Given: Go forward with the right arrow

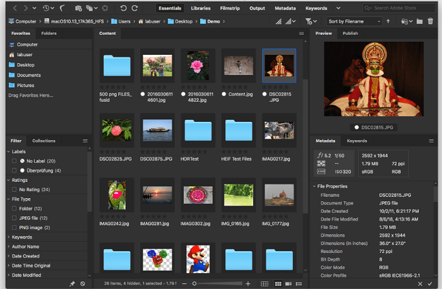Looking at the screenshot, I should 26,8.
